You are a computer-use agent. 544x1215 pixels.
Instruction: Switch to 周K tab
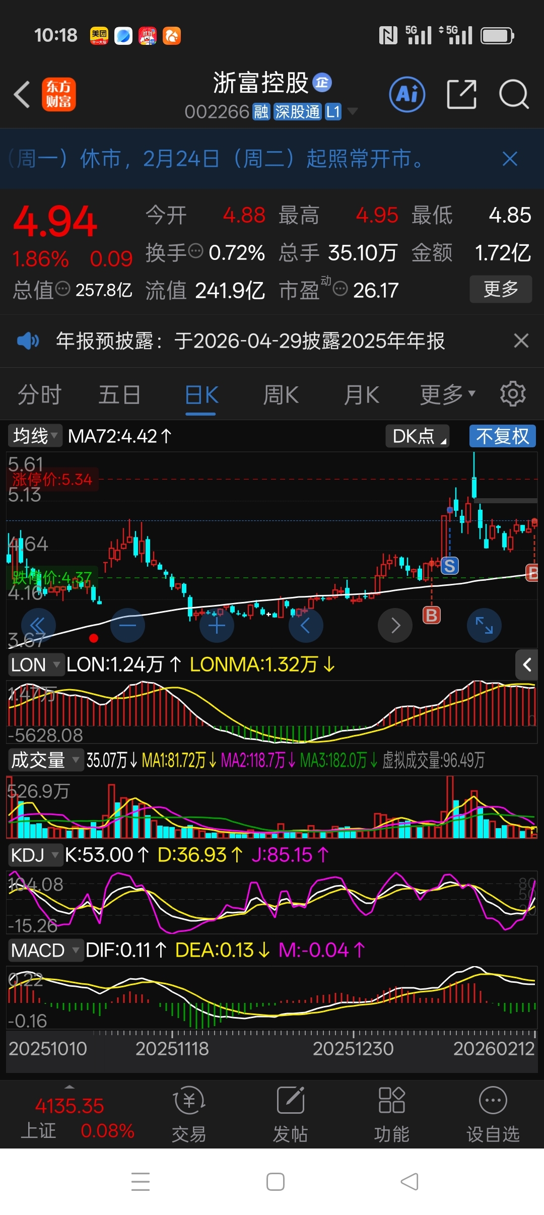coord(281,394)
